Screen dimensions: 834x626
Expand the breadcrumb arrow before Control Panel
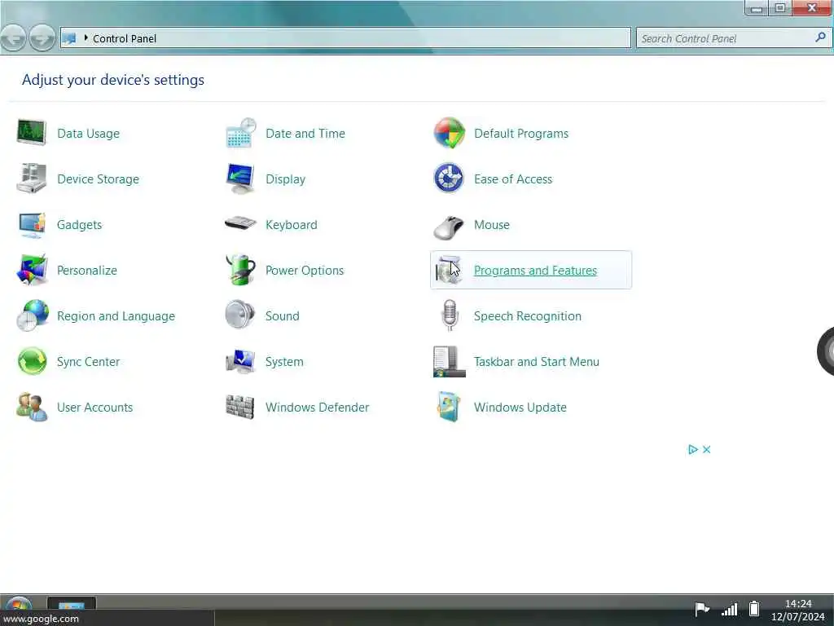[x=86, y=37]
